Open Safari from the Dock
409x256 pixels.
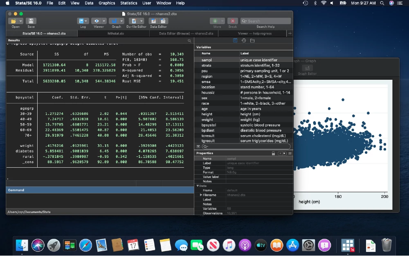(85, 245)
